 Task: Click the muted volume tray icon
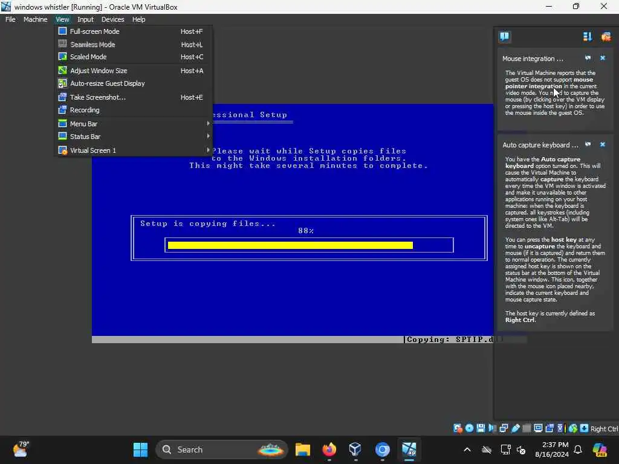point(521,449)
